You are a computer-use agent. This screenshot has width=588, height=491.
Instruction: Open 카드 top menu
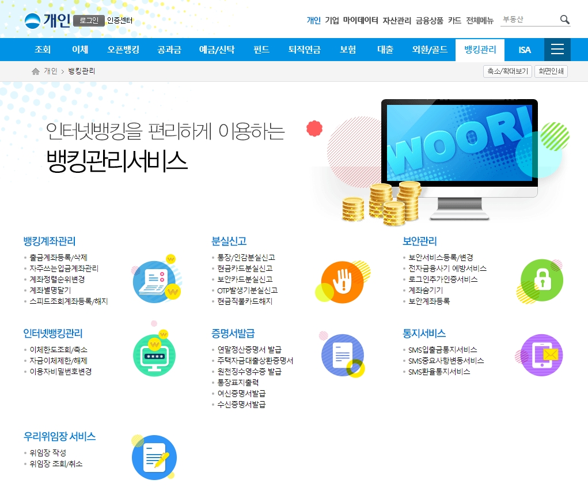(x=454, y=20)
